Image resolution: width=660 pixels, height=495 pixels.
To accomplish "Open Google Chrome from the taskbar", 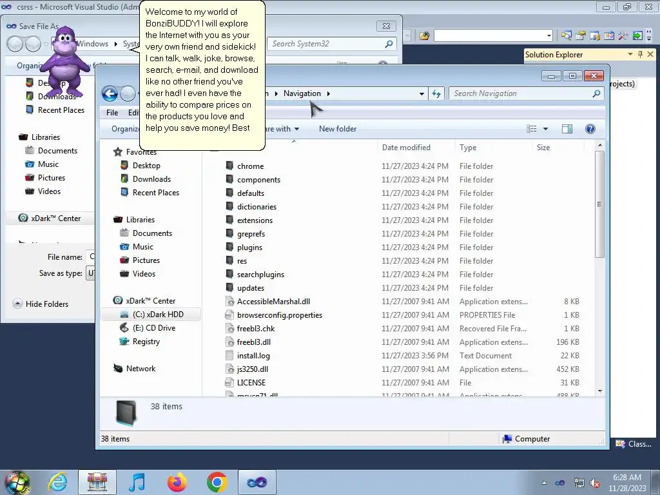I will [217, 482].
